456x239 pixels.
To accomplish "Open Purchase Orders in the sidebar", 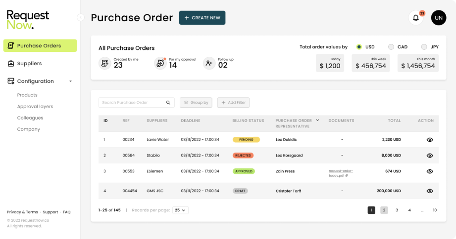I will click(x=40, y=45).
